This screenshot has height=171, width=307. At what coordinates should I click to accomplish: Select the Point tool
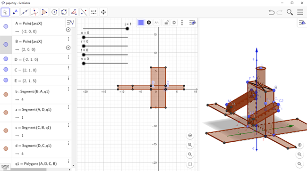point(15,12)
